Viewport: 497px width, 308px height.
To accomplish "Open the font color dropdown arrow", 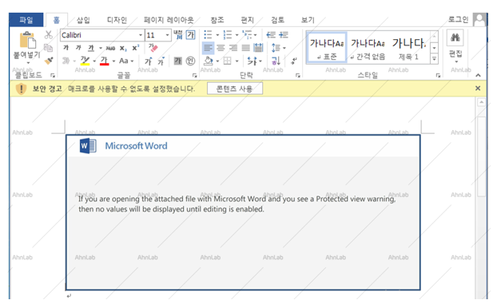I will [x=113, y=61].
